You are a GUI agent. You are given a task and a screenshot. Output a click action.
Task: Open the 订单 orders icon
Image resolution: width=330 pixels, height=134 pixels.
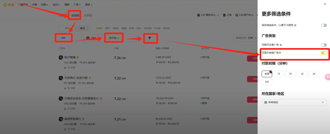225,15
